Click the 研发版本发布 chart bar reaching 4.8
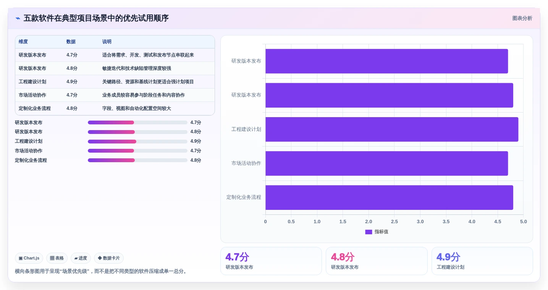Viewport: 548px width, 290px height. click(x=389, y=95)
